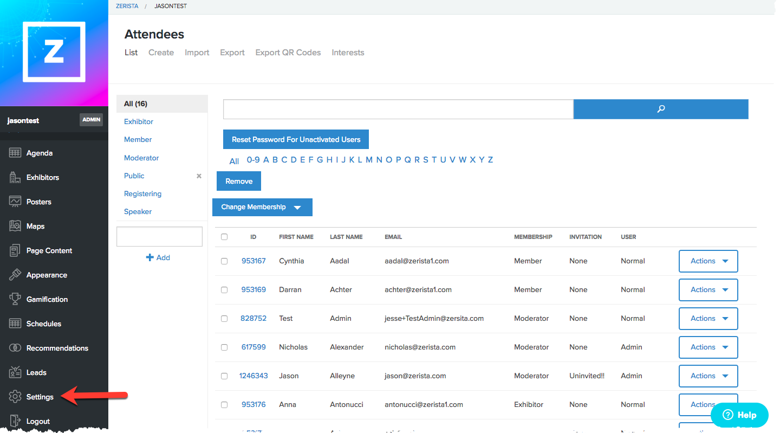Open Actions dropdown for Darran Achter

click(708, 290)
